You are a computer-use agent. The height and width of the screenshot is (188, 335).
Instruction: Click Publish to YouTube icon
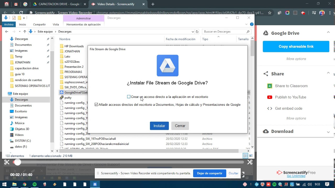coord(270,97)
